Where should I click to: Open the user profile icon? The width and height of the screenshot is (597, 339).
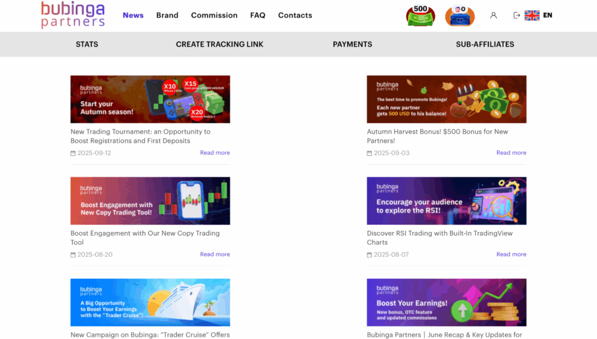tap(493, 15)
